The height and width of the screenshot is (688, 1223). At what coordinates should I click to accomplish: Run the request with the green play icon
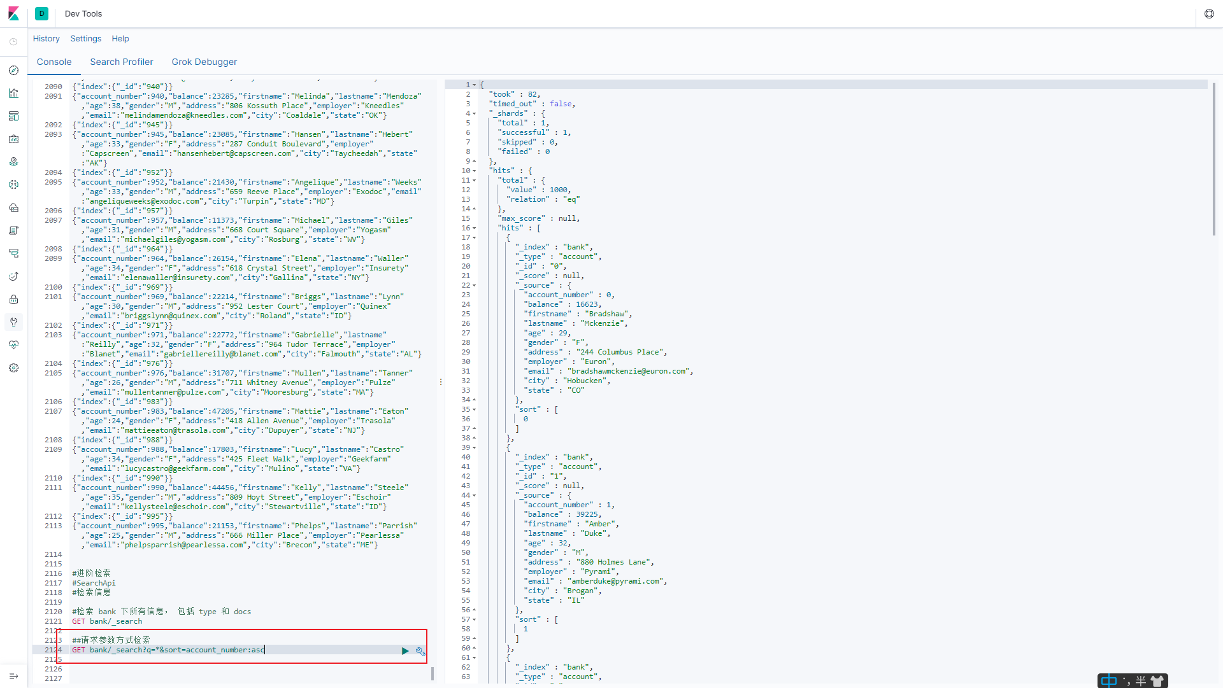click(x=405, y=650)
